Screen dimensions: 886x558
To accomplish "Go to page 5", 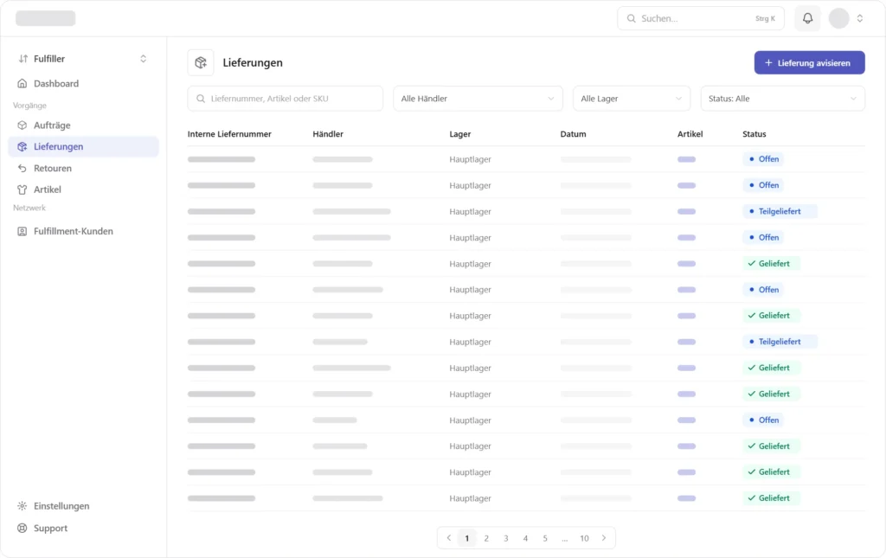I will pos(545,538).
